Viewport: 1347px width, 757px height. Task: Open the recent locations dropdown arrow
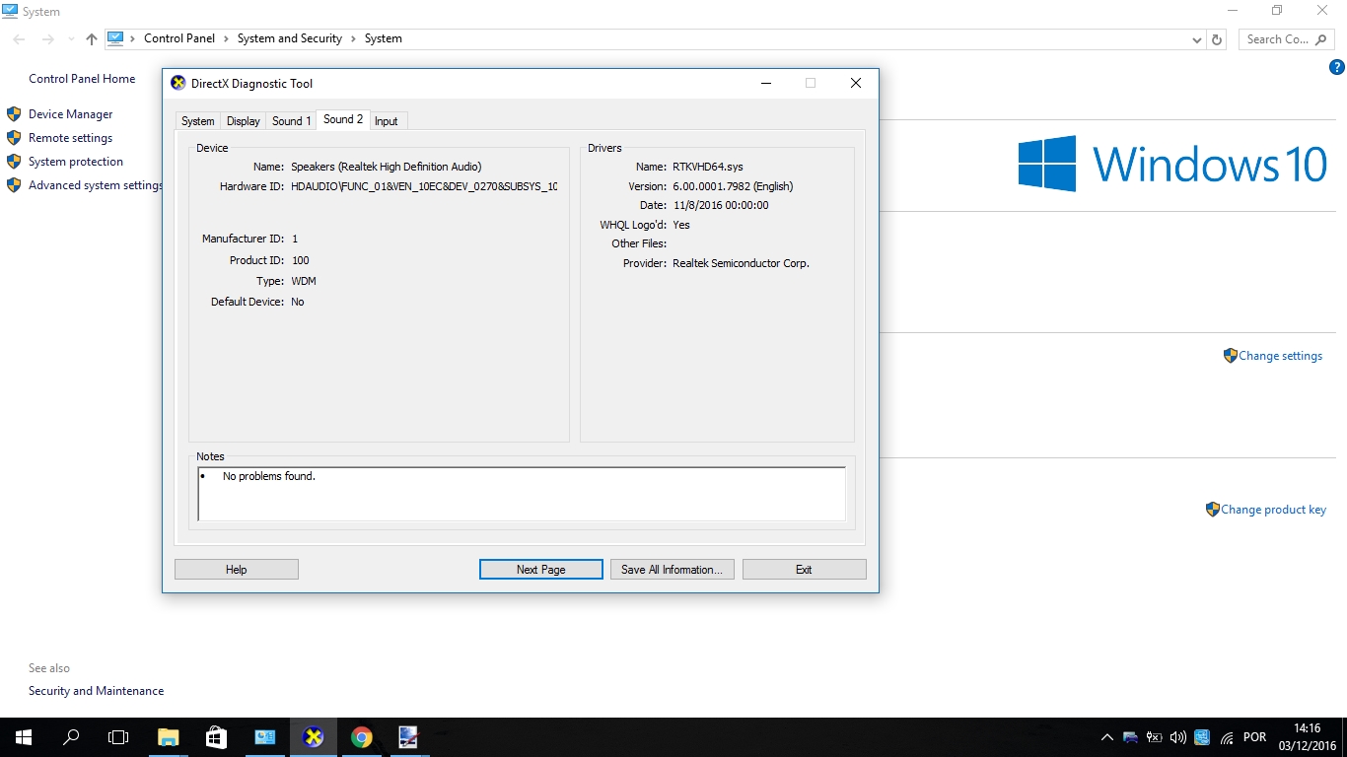pyautogui.click(x=71, y=39)
